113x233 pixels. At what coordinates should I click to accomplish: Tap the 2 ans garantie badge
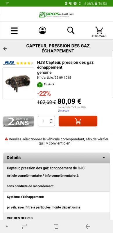(x=18, y=121)
